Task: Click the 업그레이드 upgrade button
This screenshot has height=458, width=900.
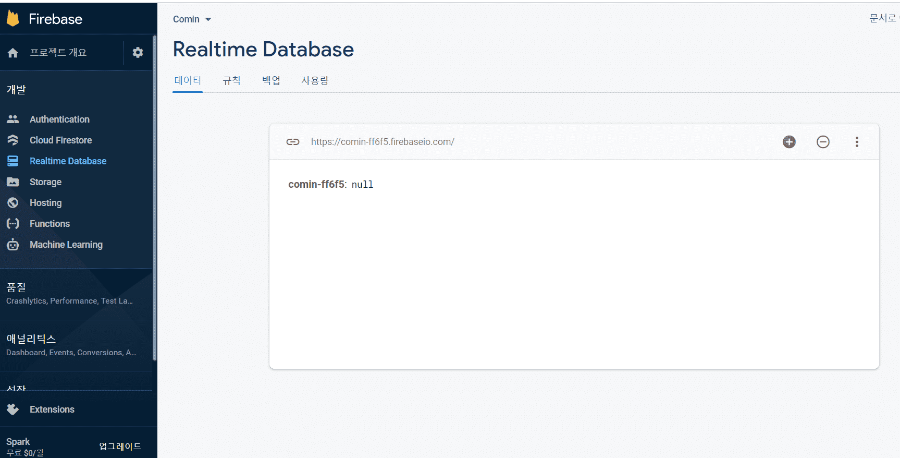Action: (x=120, y=447)
